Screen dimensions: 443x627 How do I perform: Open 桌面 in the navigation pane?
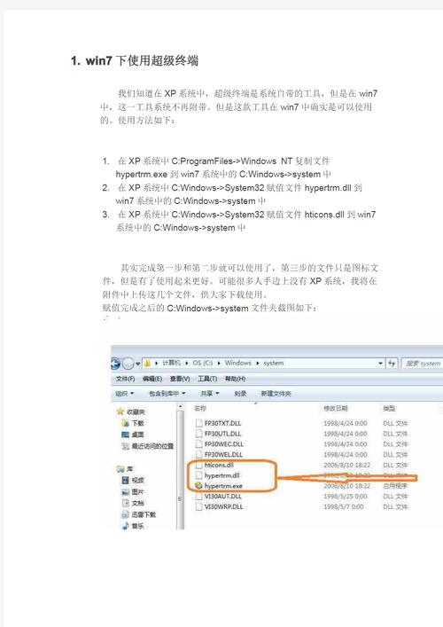click(x=133, y=435)
